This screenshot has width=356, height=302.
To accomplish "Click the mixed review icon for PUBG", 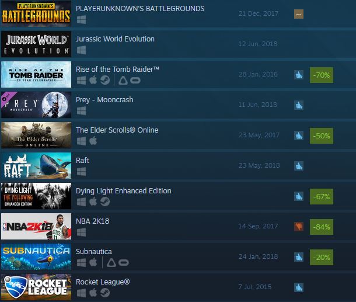I will (x=299, y=14).
